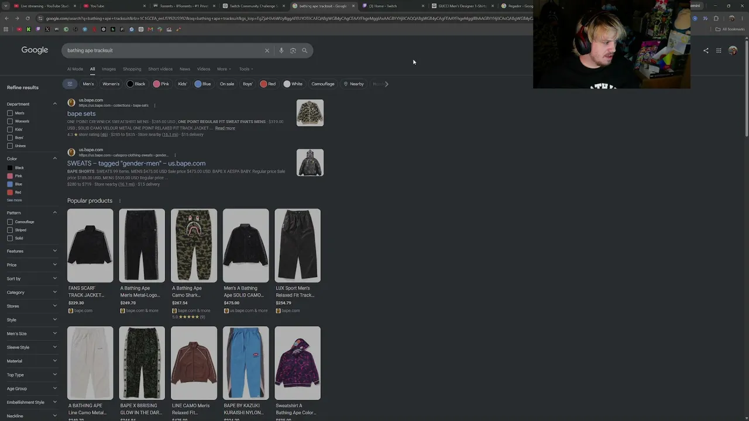Submit search with the magnifier icon

tap(304, 50)
